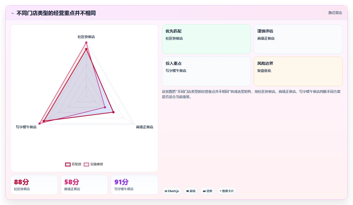The width and height of the screenshot is (353, 205).
Task: Click the 匹配度 point on 社区快餐店 axis
Action: pos(86,49)
